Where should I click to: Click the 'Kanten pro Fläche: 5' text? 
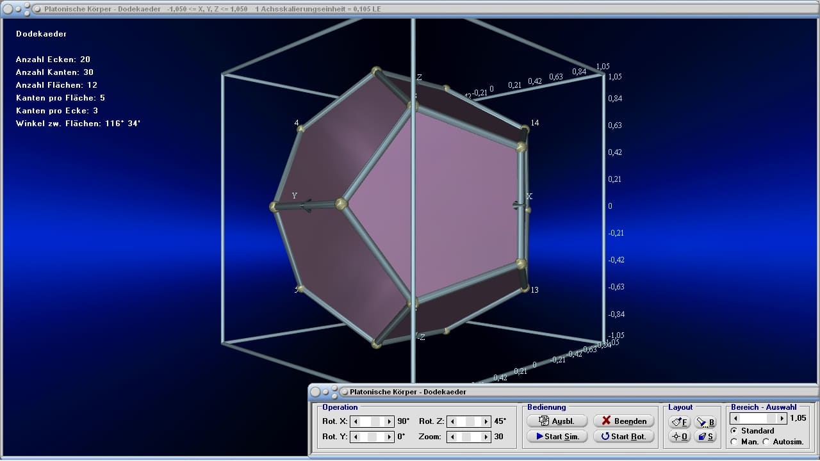60,98
